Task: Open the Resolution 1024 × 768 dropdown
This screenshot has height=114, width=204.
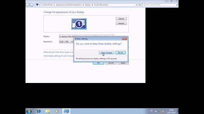Action: [x=66, y=41]
